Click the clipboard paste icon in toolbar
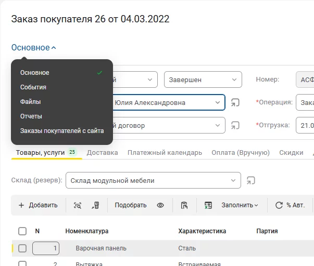The height and width of the screenshot is (266, 314). tap(184, 205)
